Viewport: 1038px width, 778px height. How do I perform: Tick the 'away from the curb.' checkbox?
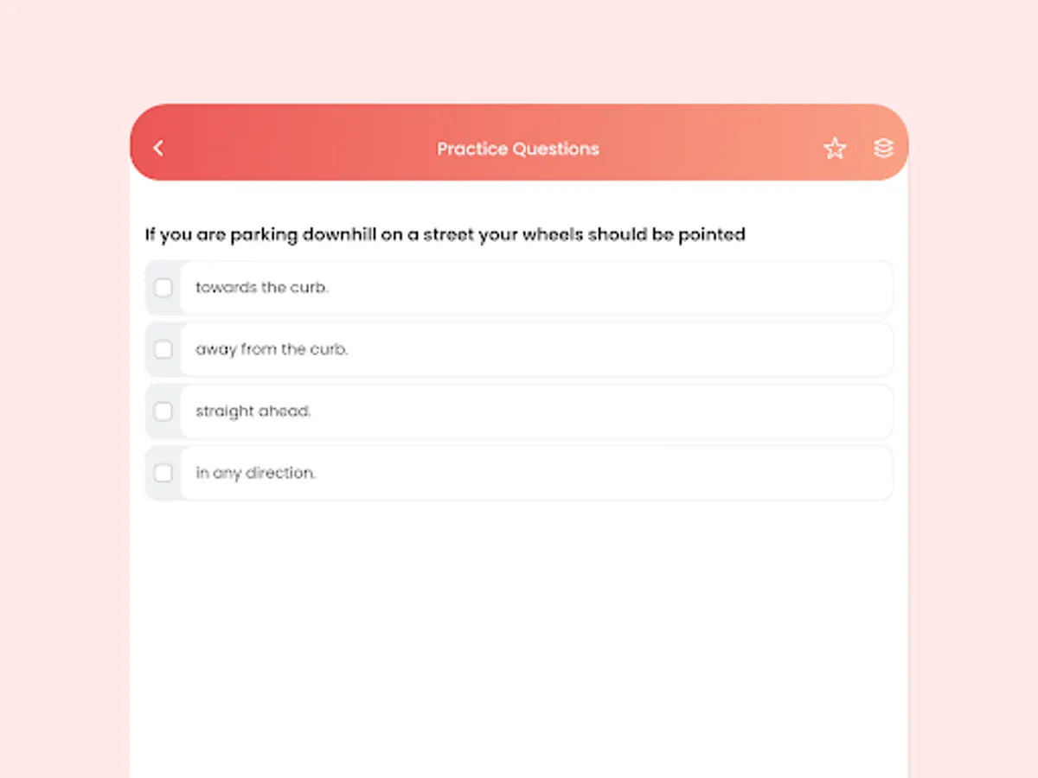pyautogui.click(x=163, y=350)
